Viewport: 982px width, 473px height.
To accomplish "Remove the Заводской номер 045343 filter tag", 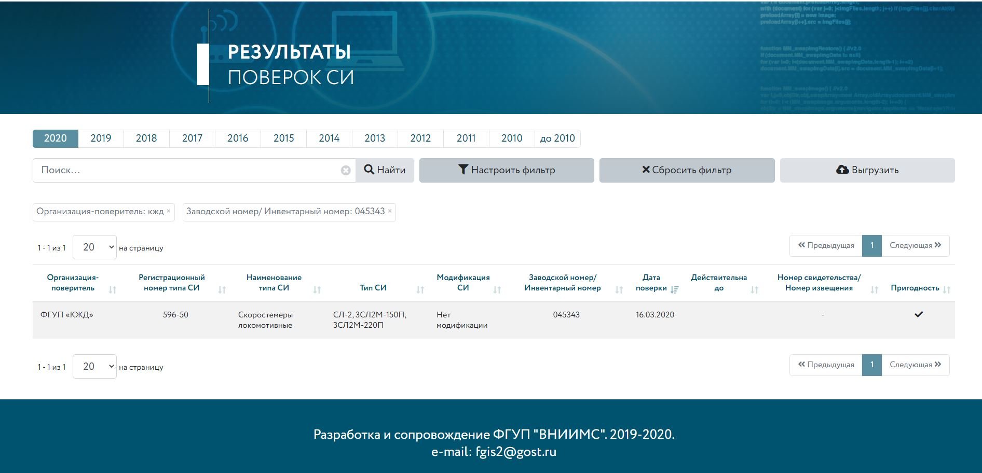I will (390, 211).
